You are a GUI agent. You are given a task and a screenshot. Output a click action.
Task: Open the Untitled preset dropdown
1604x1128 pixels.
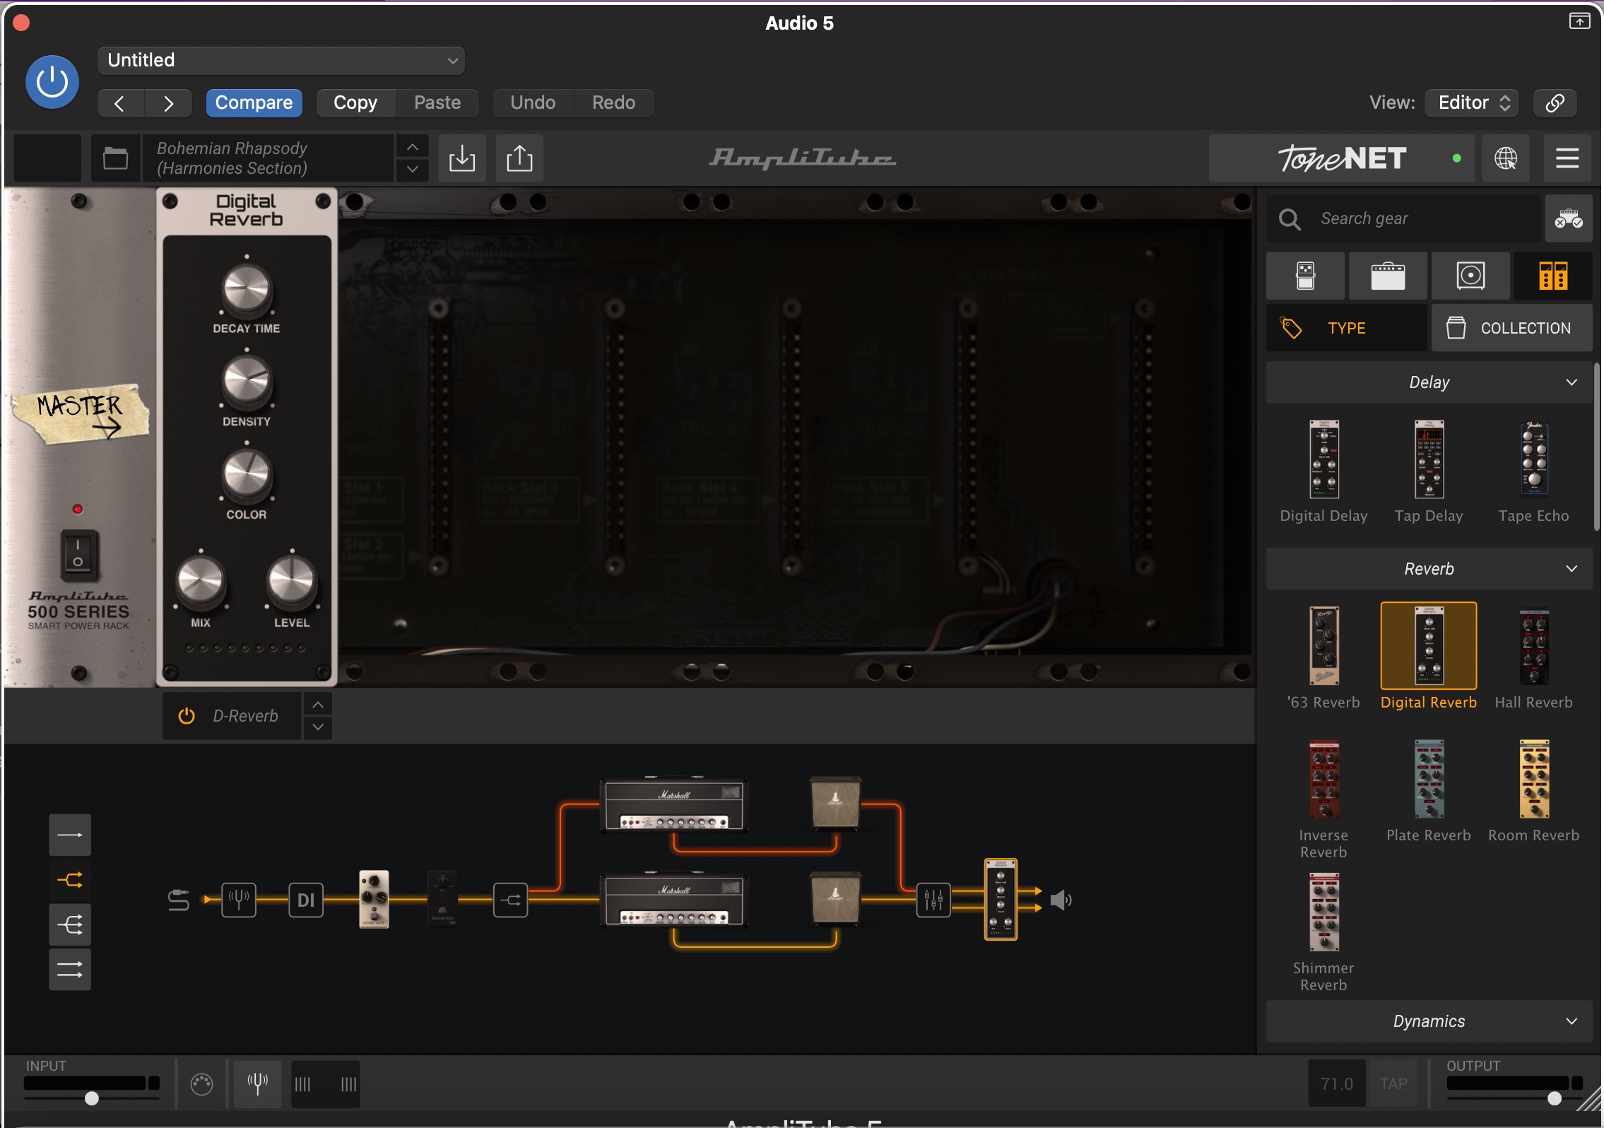281,61
